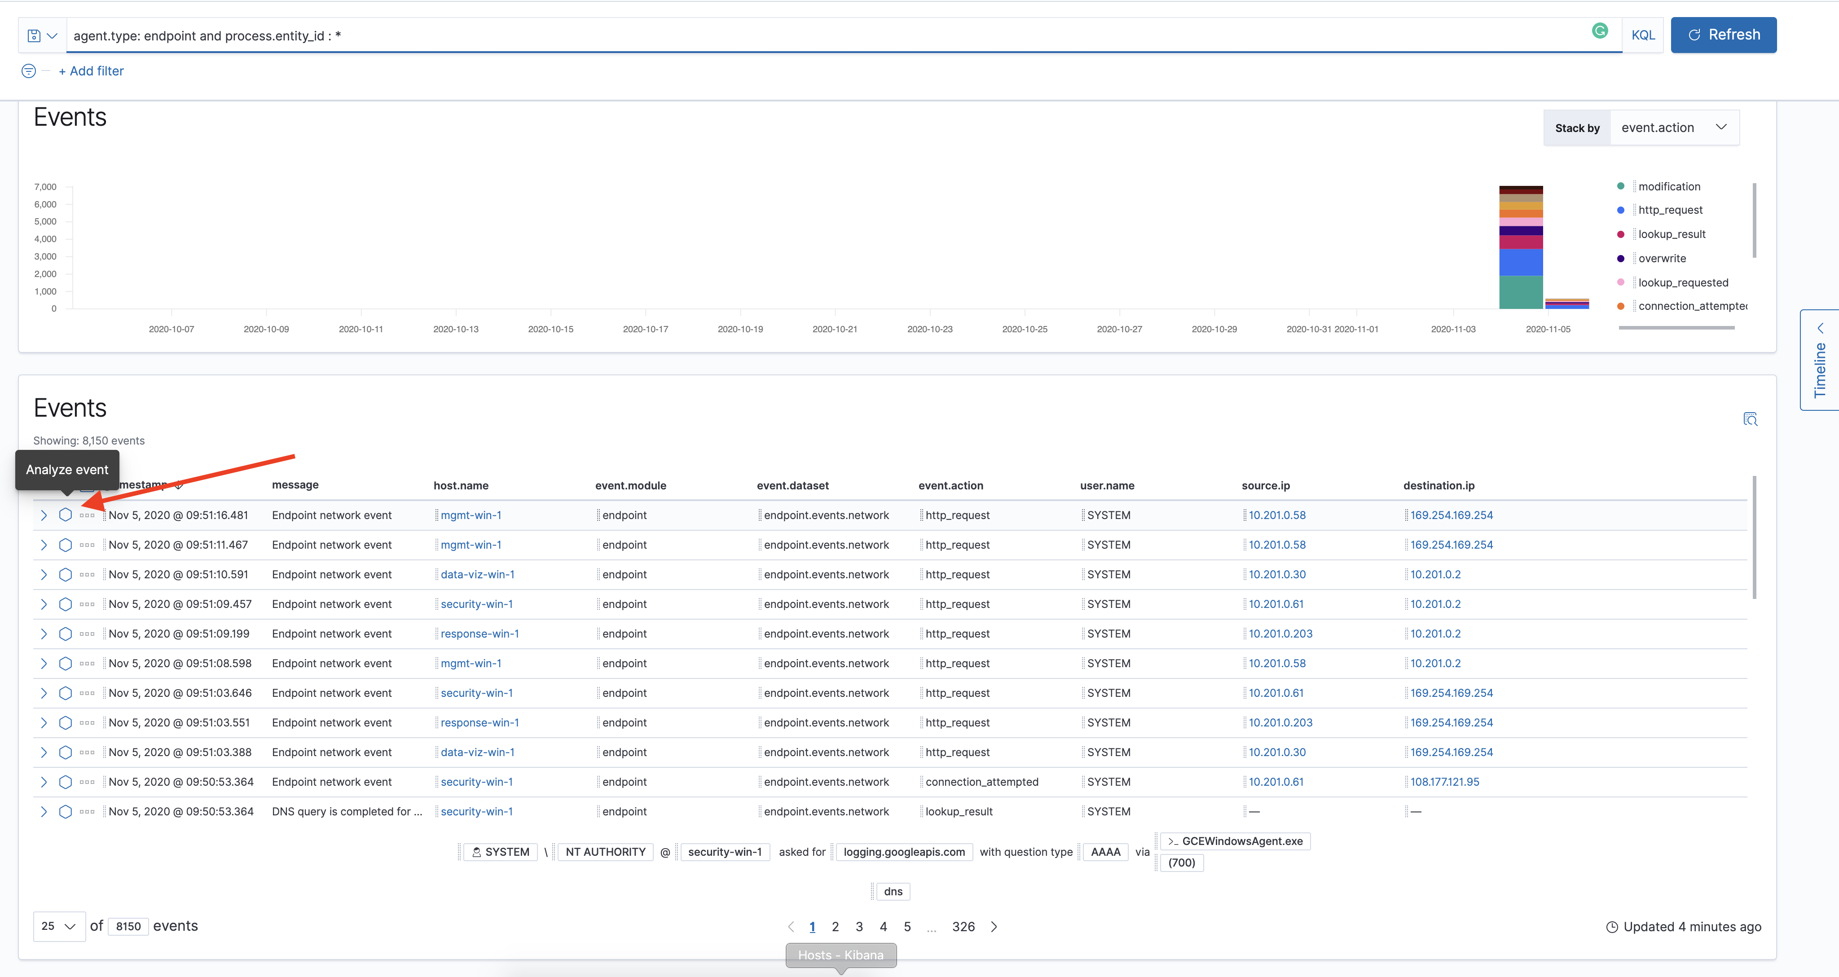This screenshot has height=977, width=1839.
Task: Click the inspect events table icon
Action: [1751, 419]
